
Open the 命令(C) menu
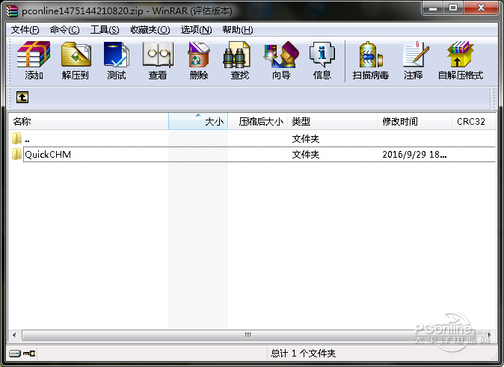pyautogui.click(x=64, y=30)
